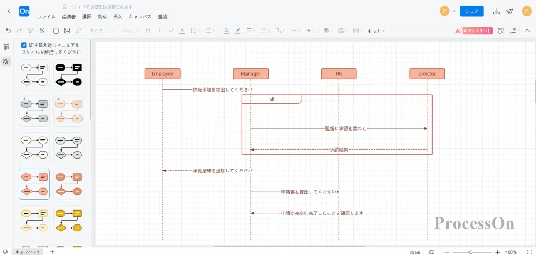Collapse the toolbar with chevron up

tap(528, 31)
